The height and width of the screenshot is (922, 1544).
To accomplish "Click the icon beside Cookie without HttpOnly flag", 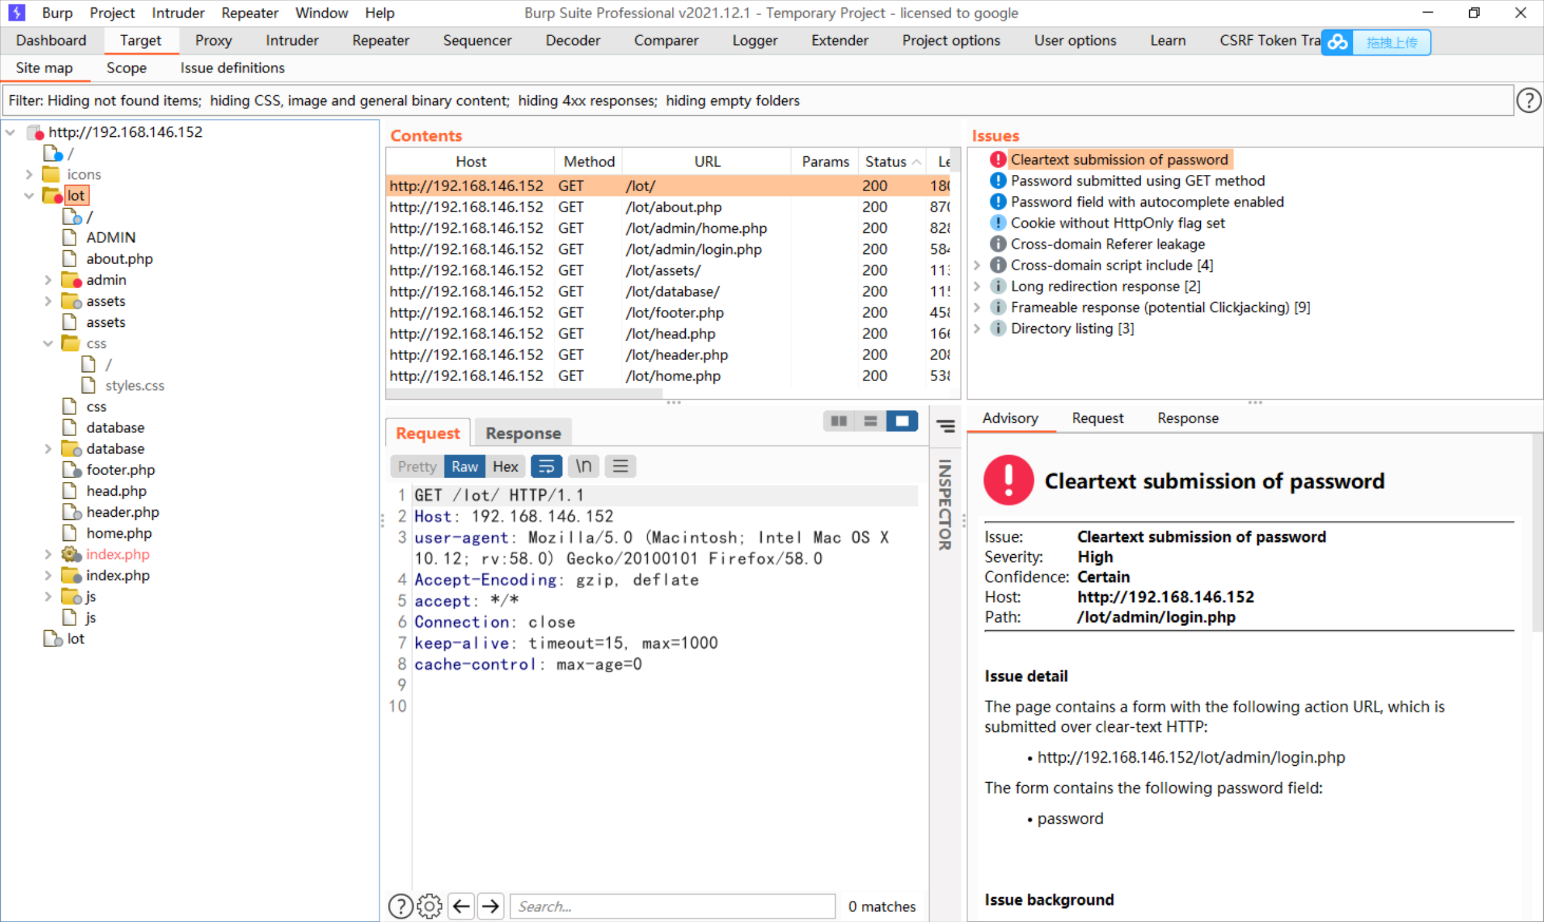I will click(998, 223).
